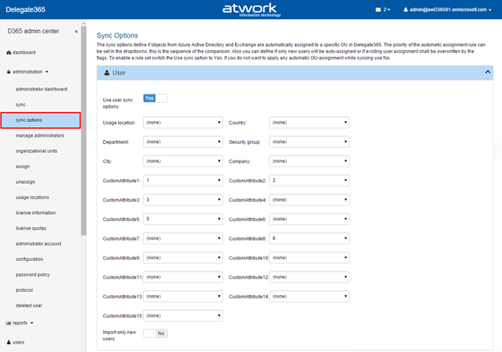502x352 pixels.
Task: Toggle Import only new users switch
Action: coord(156,334)
